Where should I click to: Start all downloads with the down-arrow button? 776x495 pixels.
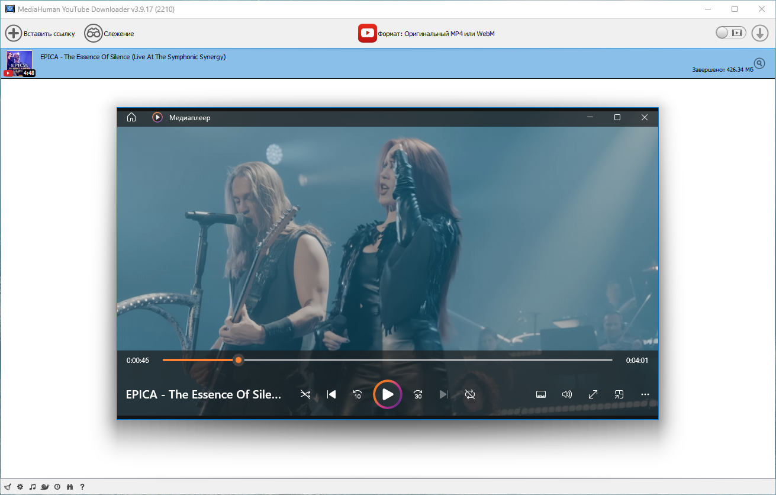pyautogui.click(x=760, y=33)
